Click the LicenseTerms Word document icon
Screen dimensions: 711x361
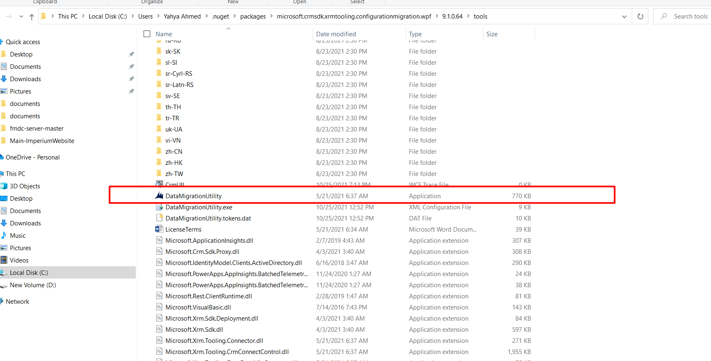click(x=159, y=229)
